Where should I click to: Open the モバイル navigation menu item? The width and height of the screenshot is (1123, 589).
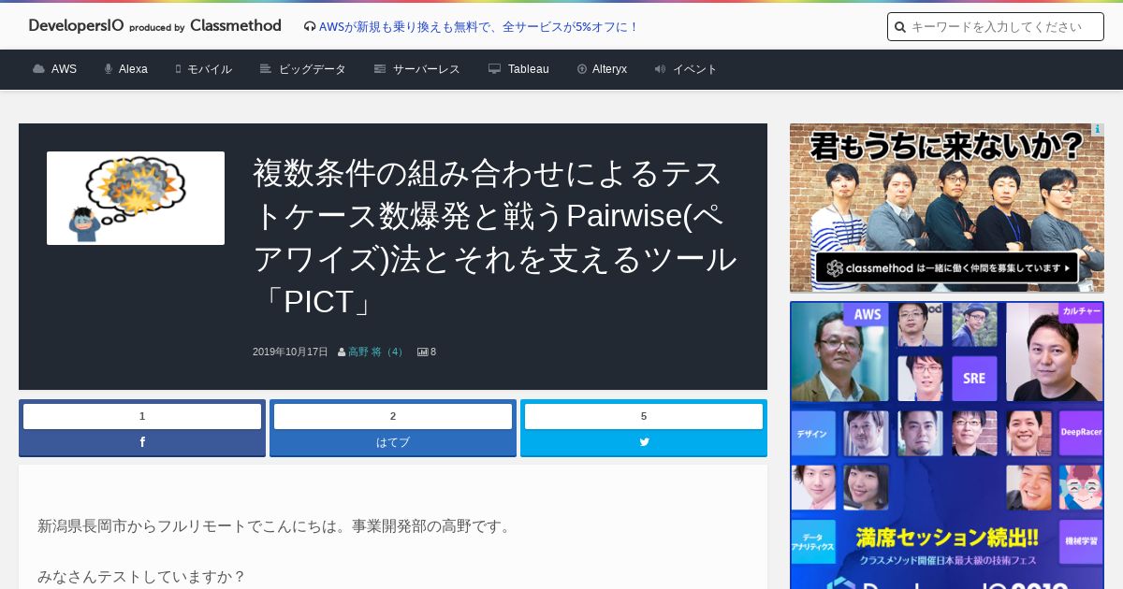(210, 69)
